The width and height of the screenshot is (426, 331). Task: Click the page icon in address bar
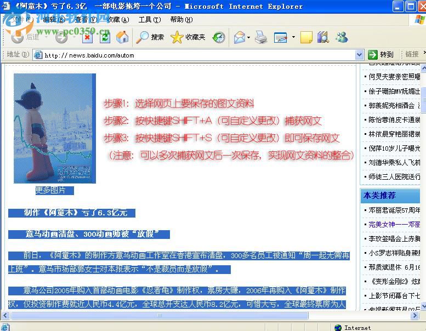(38, 55)
